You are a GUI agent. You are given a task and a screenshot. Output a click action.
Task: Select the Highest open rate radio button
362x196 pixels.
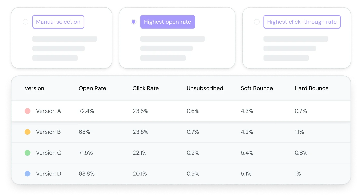133,22
